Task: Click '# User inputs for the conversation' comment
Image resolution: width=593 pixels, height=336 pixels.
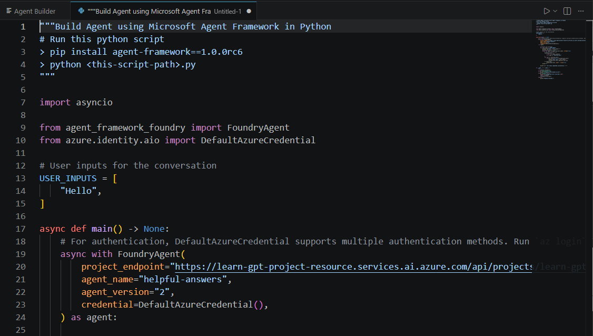Action: pos(128,166)
